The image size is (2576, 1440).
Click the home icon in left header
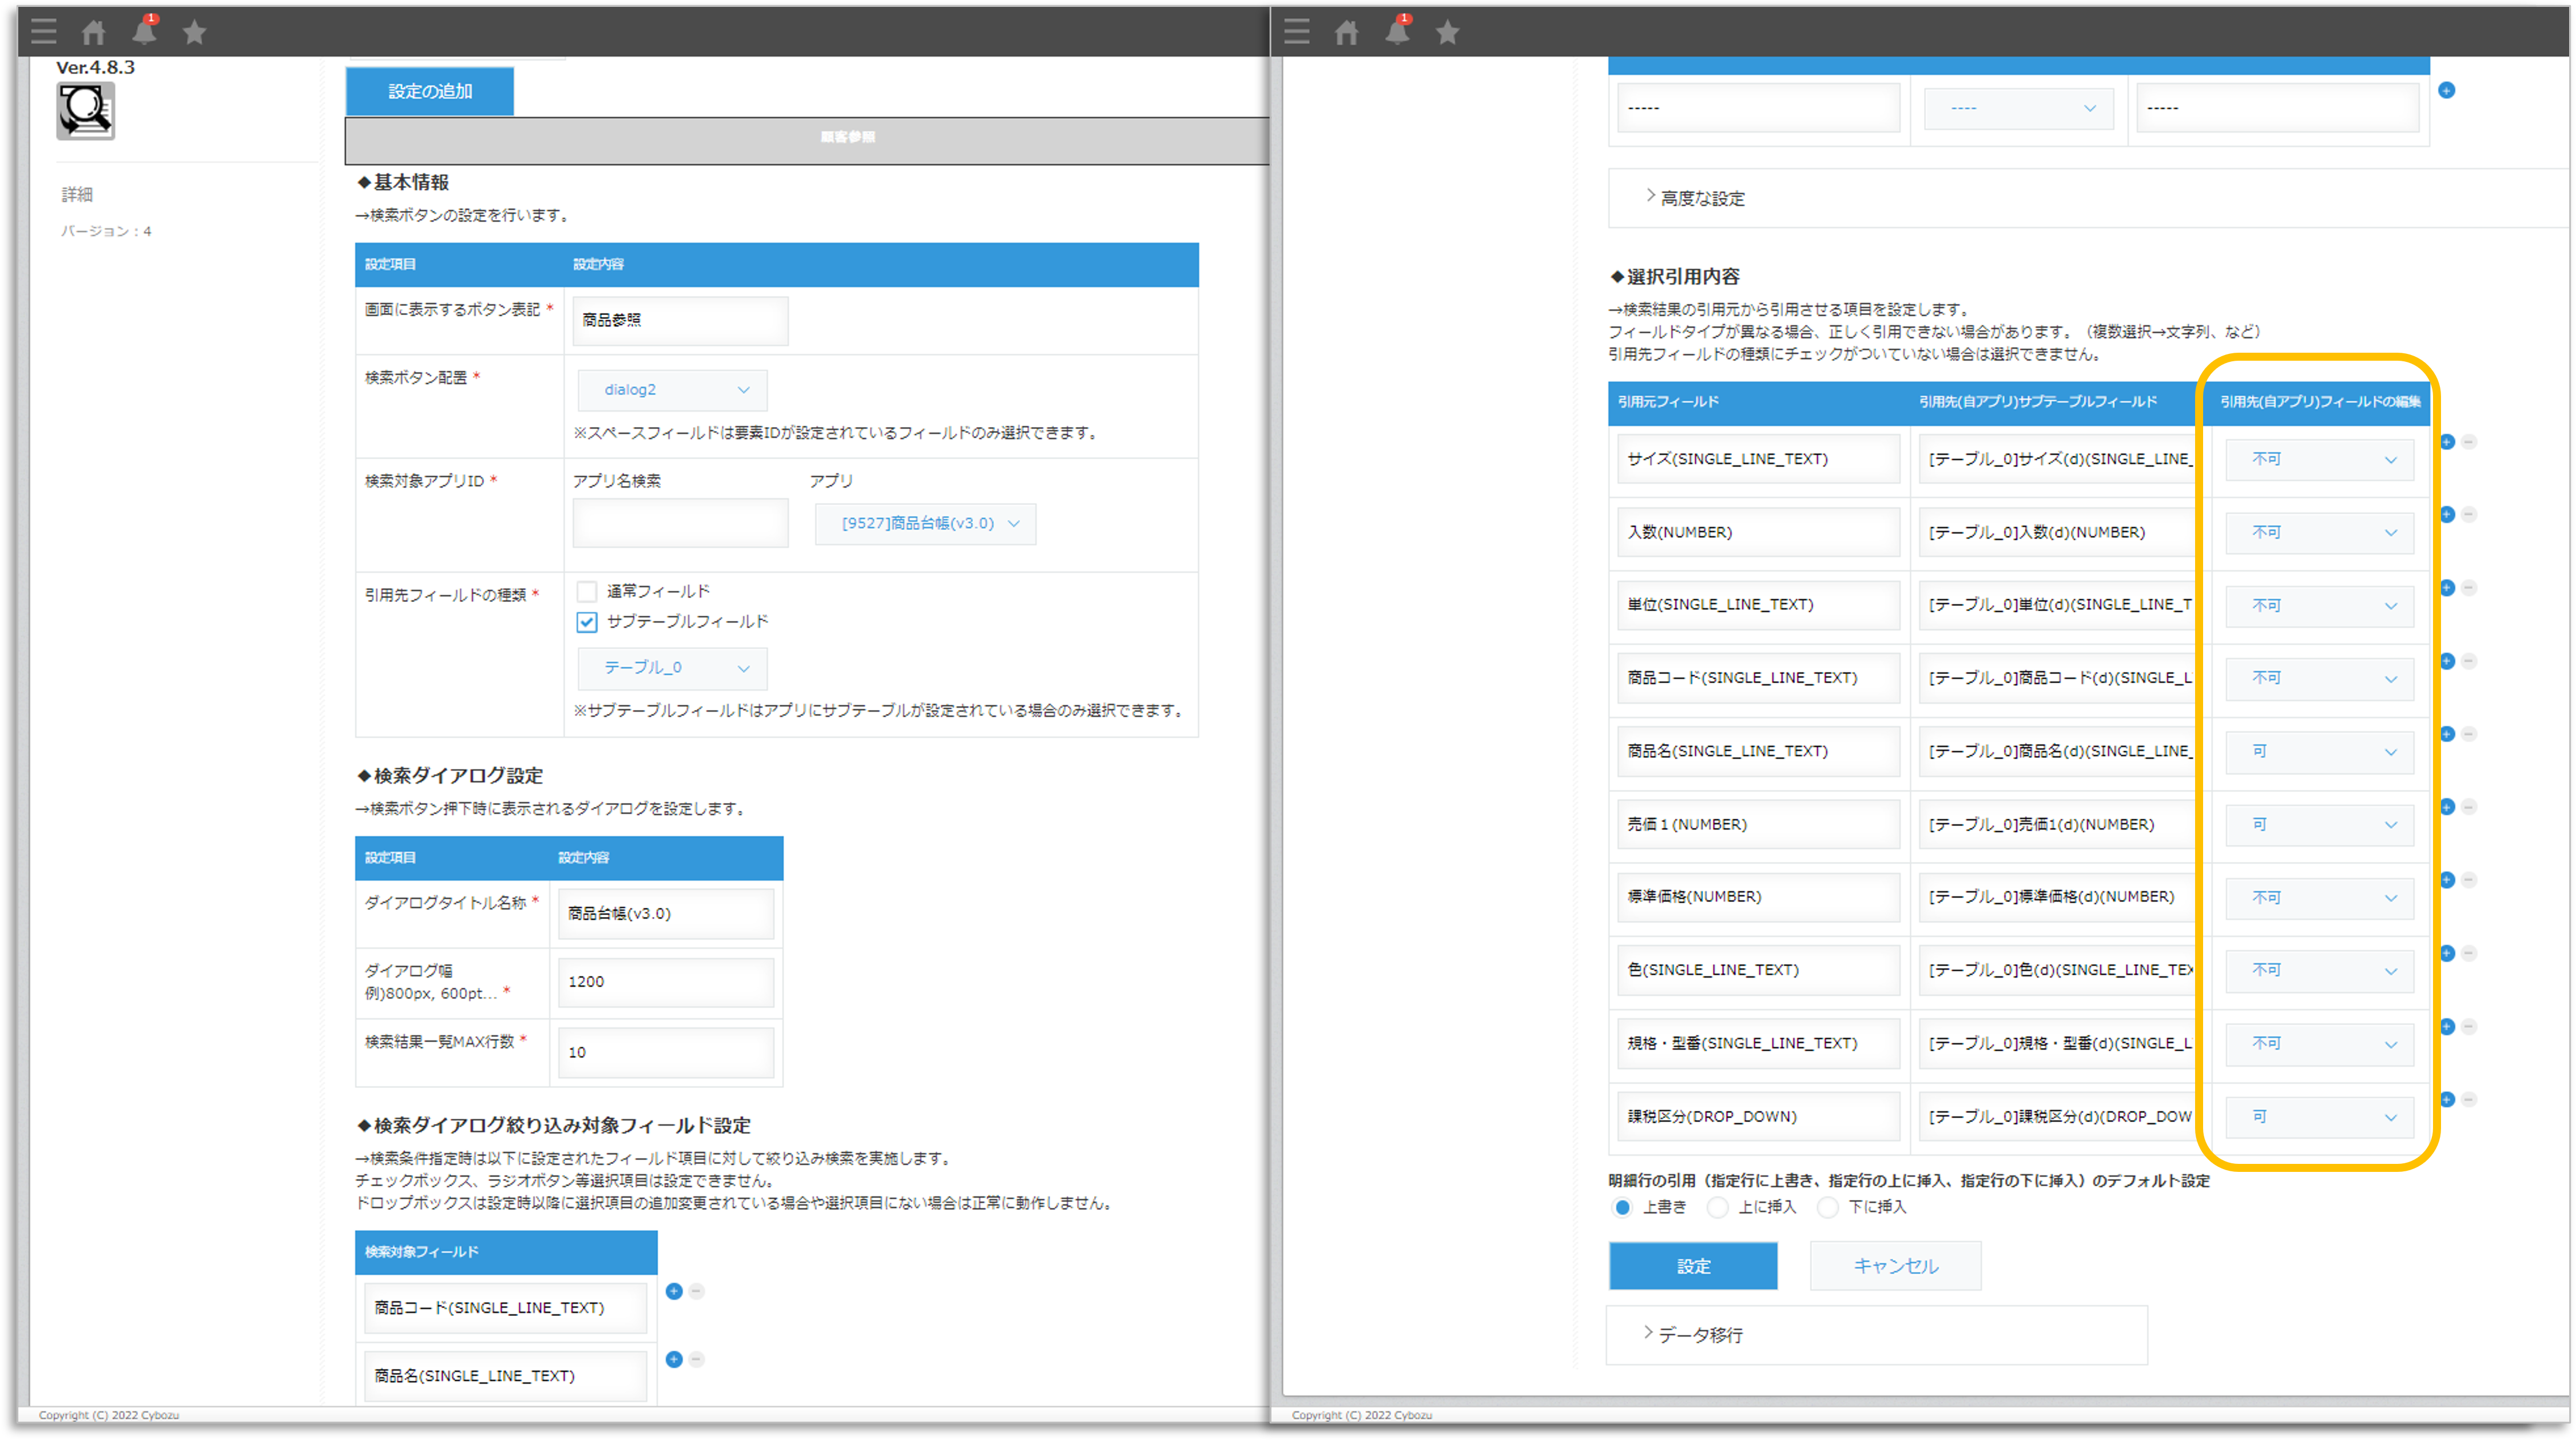click(x=94, y=33)
